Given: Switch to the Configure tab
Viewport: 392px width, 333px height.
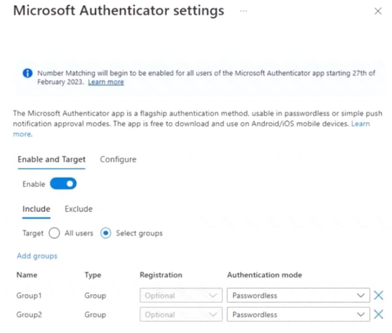Looking at the screenshot, I should [118, 159].
